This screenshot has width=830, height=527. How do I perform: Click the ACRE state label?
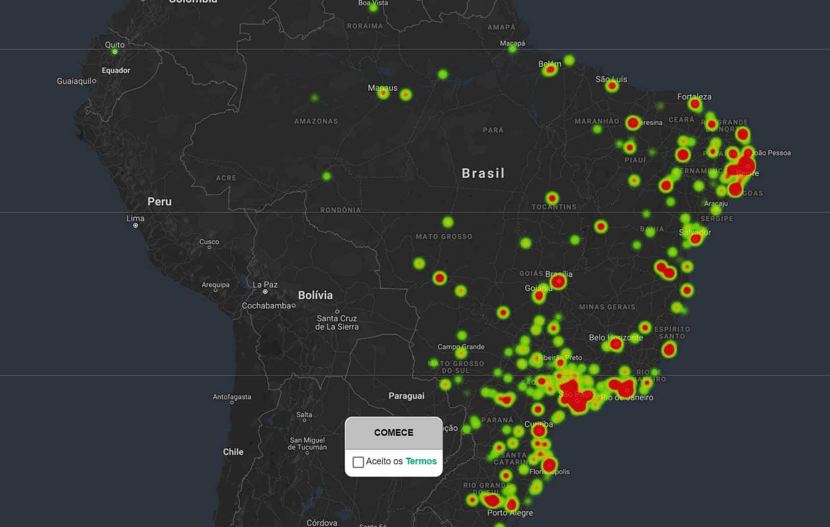pyautogui.click(x=226, y=178)
